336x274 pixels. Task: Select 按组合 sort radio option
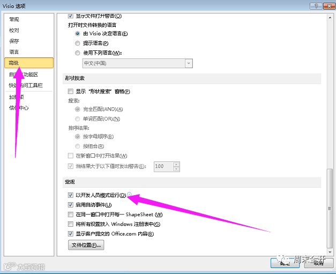click(x=77, y=146)
